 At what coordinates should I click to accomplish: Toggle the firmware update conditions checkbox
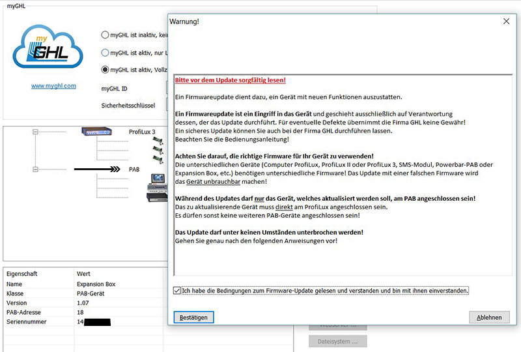[177, 291]
